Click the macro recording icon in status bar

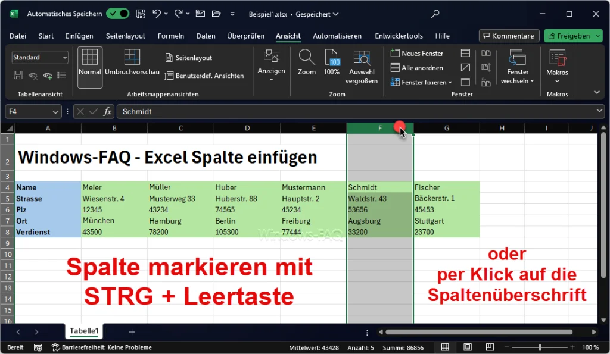(x=38, y=347)
